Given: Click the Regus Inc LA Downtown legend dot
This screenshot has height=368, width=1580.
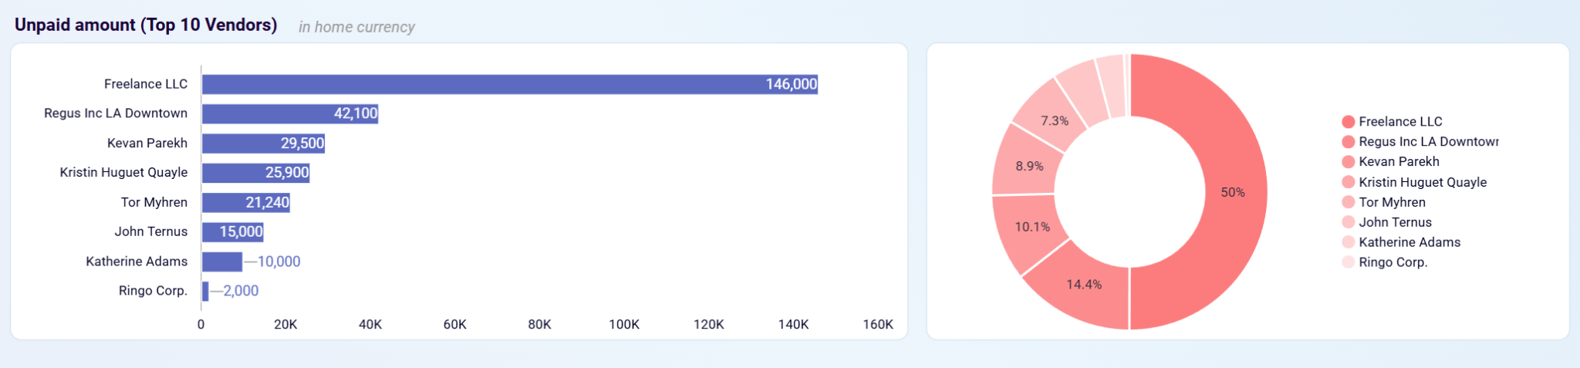Looking at the screenshot, I should tap(1348, 142).
